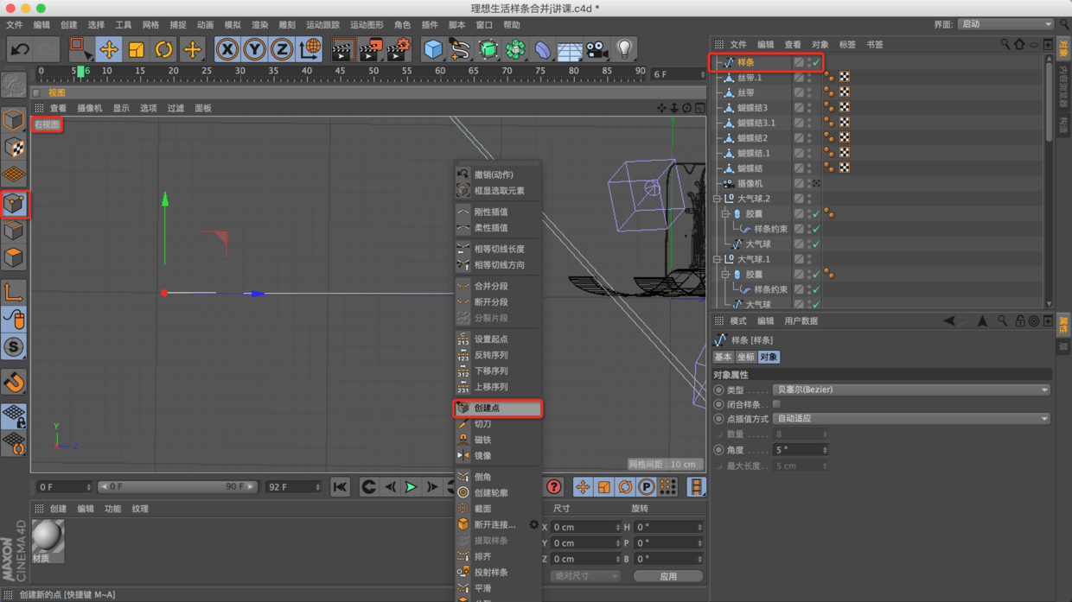
Task: Toggle the Y axis lock
Action: tap(254, 50)
